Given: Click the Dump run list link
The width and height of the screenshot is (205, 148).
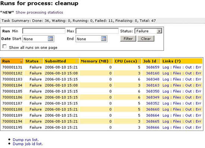Looking at the screenshot, I should point(26,140).
